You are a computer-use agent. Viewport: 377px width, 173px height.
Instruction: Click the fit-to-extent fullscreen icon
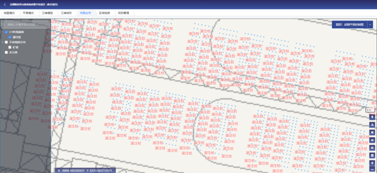372,133
